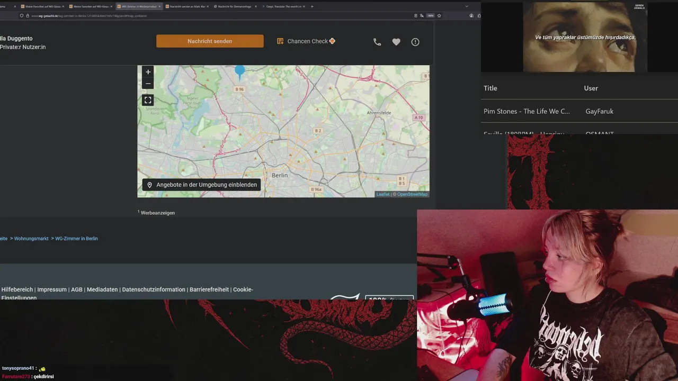Open Firefox account icon in toolbar
This screenshot has width=678, height=381.
pos(471,16)
